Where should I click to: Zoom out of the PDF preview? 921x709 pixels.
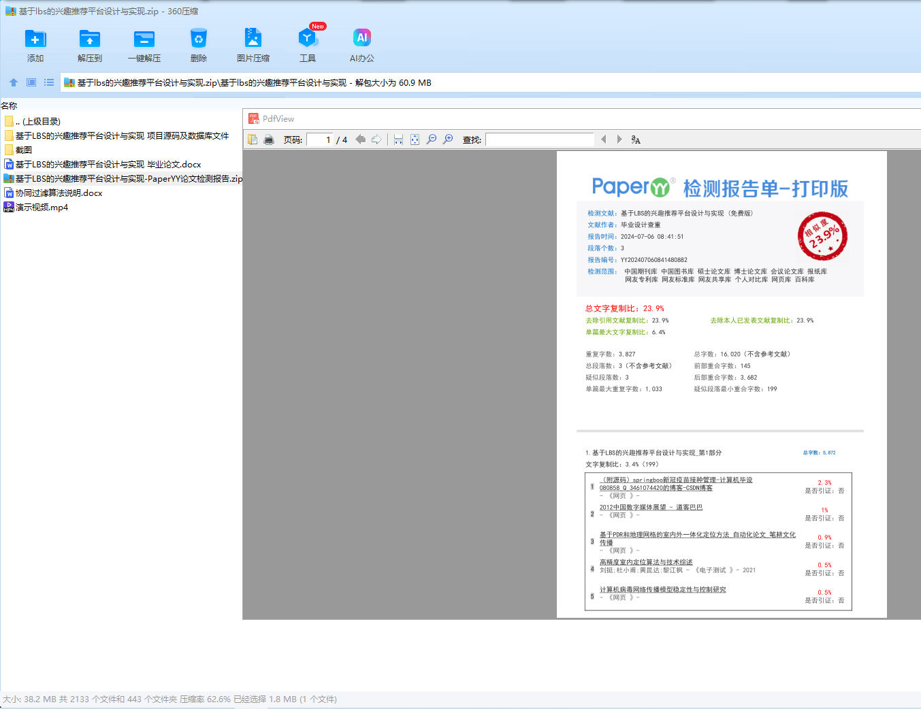[x=432, y=139]
